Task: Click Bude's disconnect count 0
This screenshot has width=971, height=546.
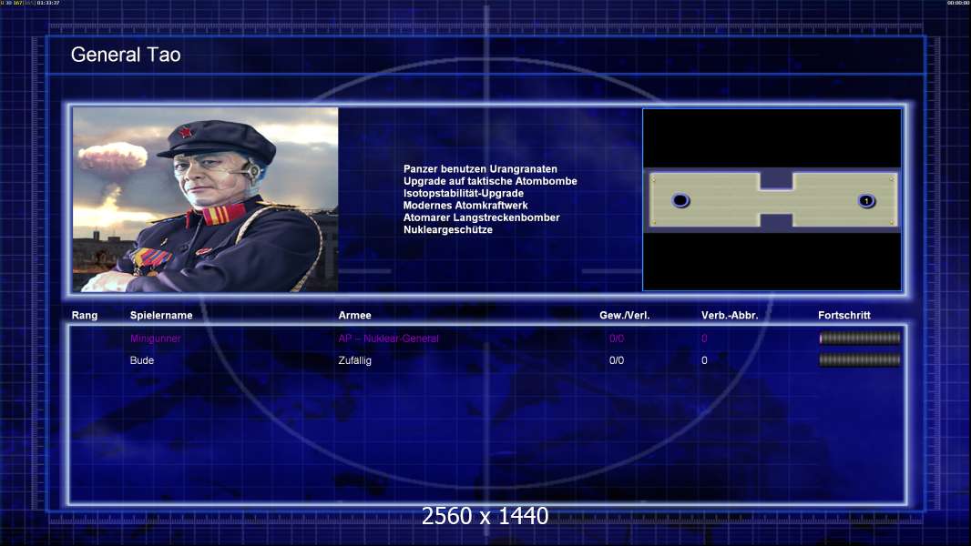Action: [704, 359]
